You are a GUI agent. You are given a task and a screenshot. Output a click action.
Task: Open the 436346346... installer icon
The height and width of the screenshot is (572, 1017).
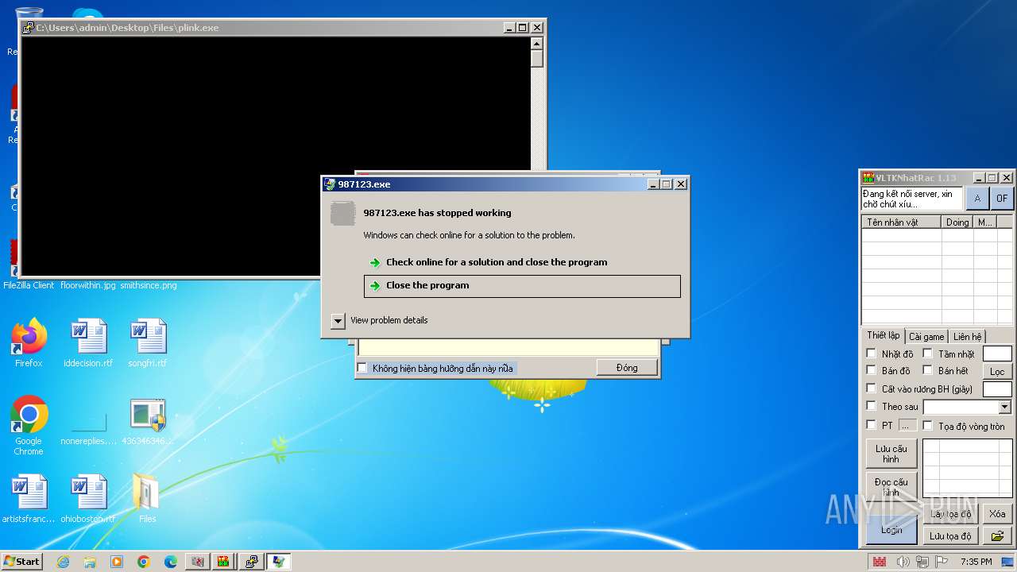point(148,421)
